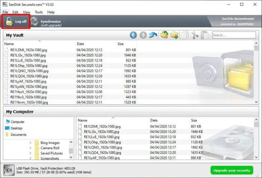Select RE1LLxE_1920x1080.jpg in My Vault

pos(28,60)
